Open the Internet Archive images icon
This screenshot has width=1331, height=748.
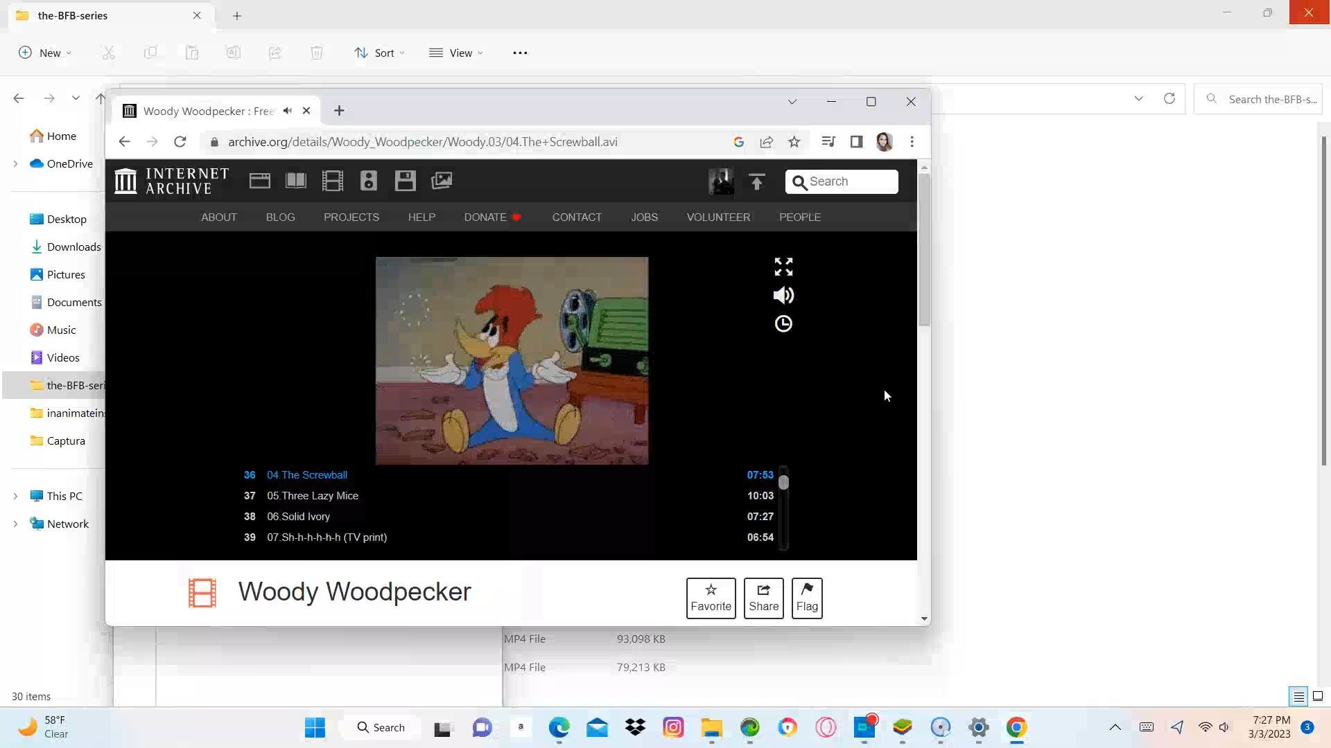(x=442, y=181)
